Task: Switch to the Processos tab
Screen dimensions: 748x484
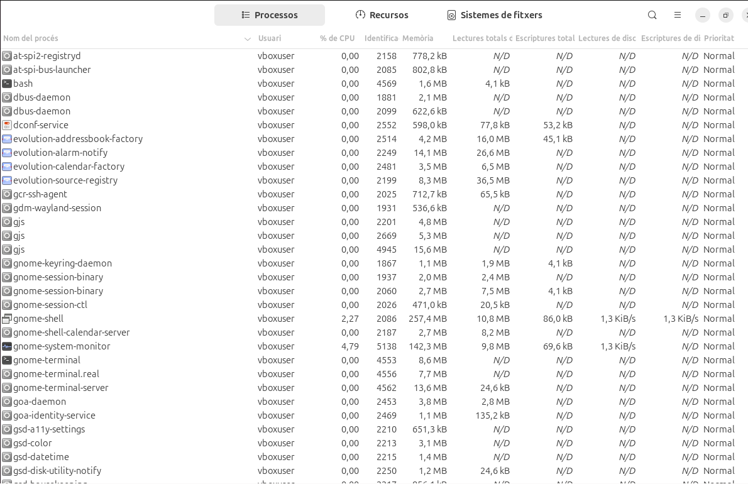Action: pos(270,15)
